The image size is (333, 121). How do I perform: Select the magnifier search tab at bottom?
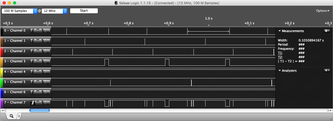point(12,116)
